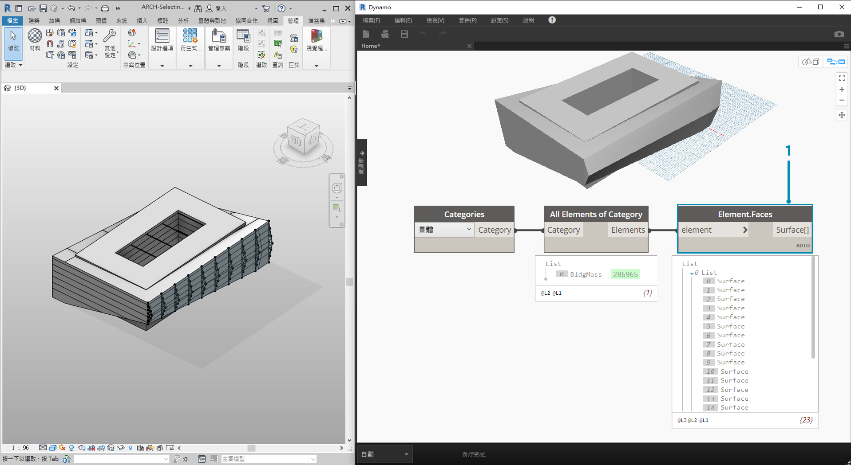
Task: Toggle temporary hide/isolate glasses icon
Action: coord(121,448)
